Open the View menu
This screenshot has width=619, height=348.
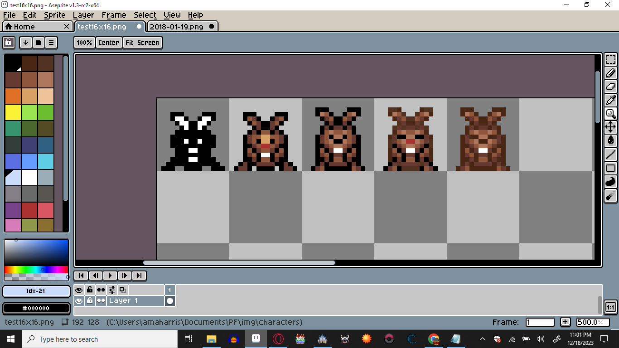tap(172, 15)
